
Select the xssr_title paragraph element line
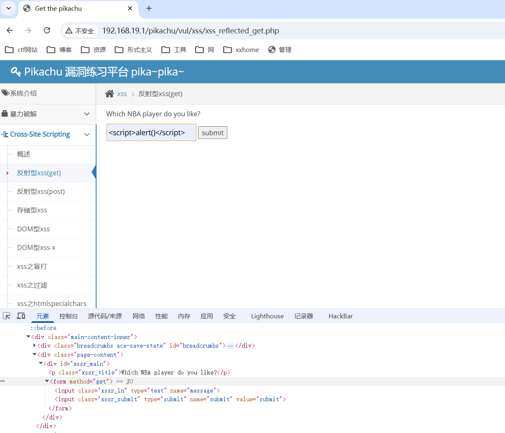click(139, 372)
